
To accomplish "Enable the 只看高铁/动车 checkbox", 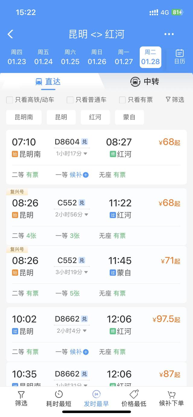I will pos(9,100).
